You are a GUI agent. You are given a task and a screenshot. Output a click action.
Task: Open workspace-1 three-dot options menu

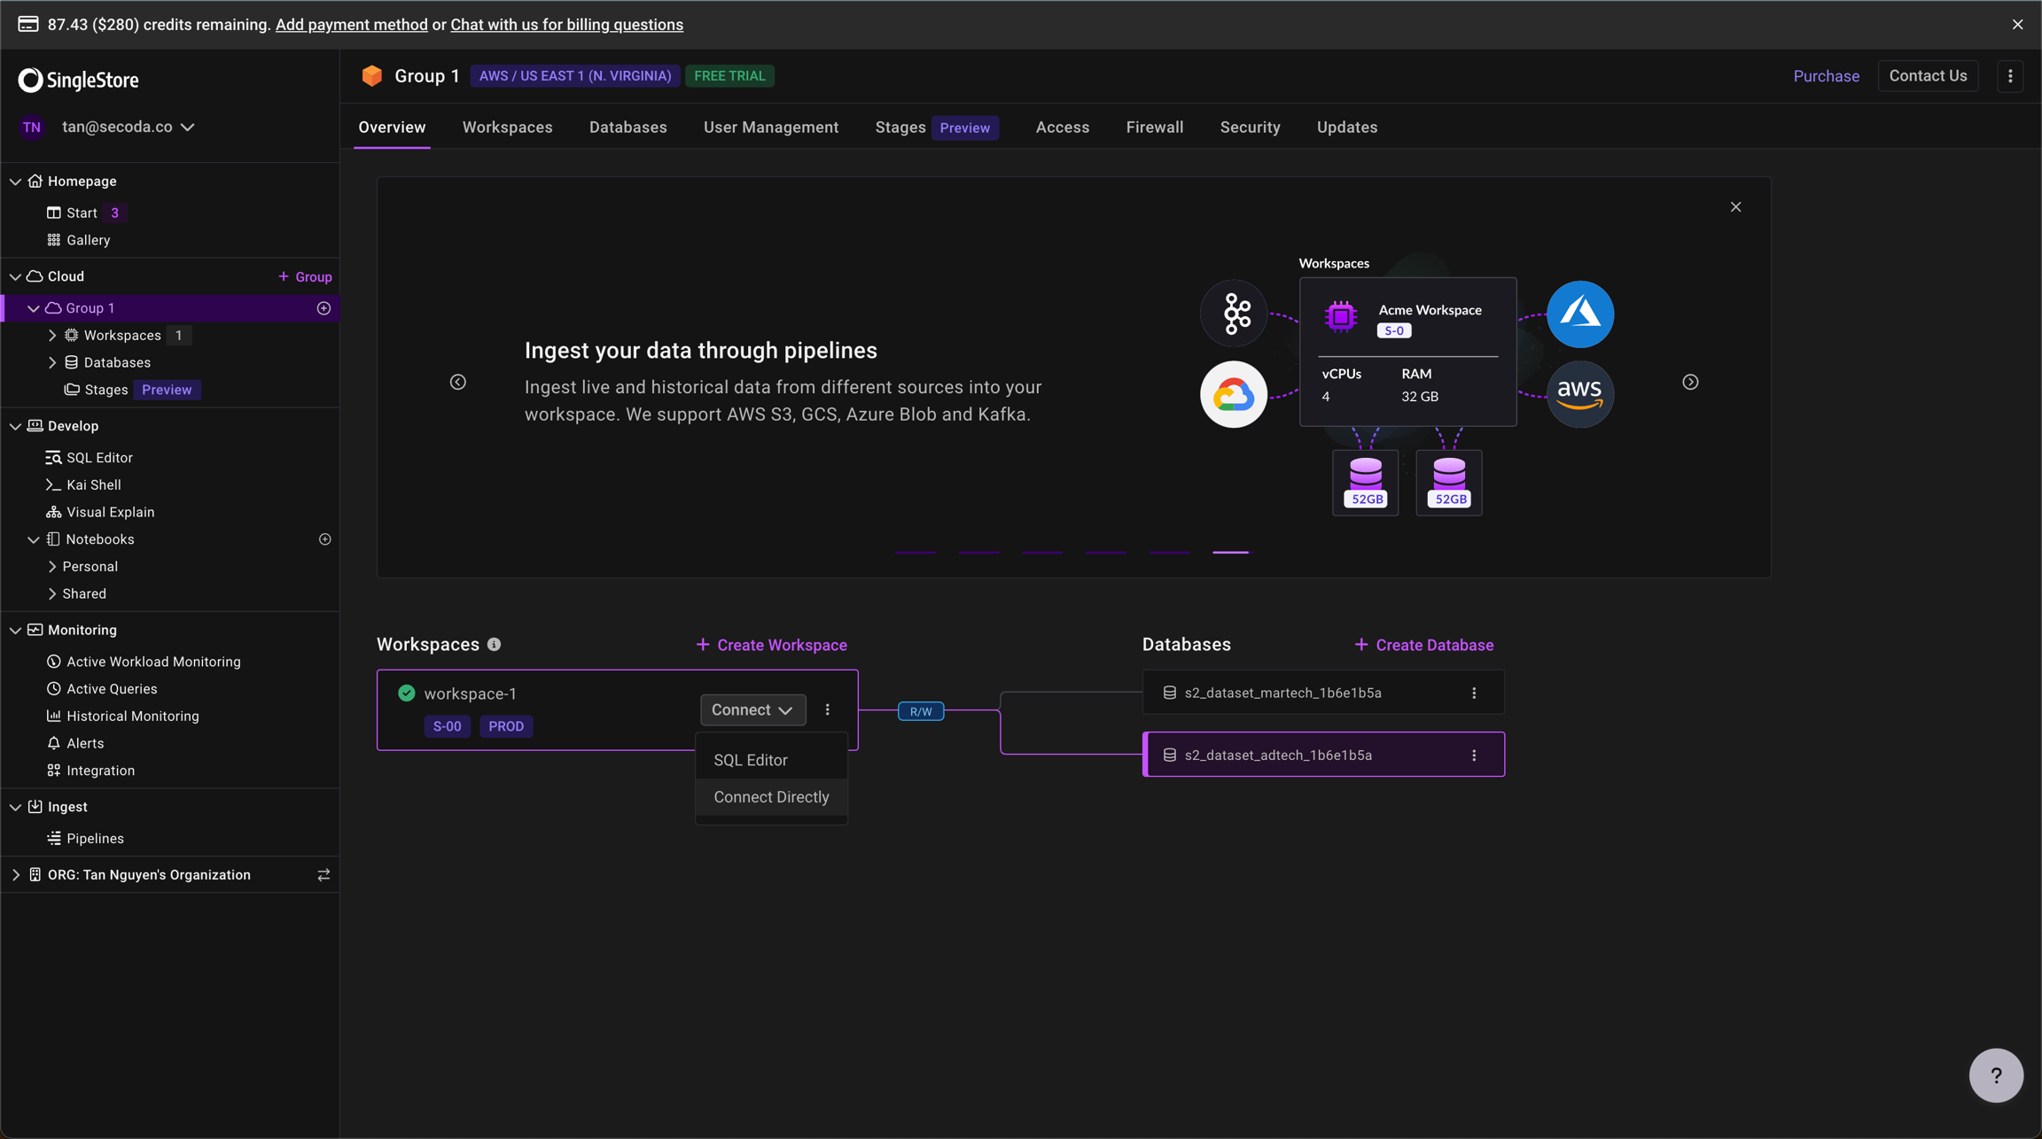828,710
